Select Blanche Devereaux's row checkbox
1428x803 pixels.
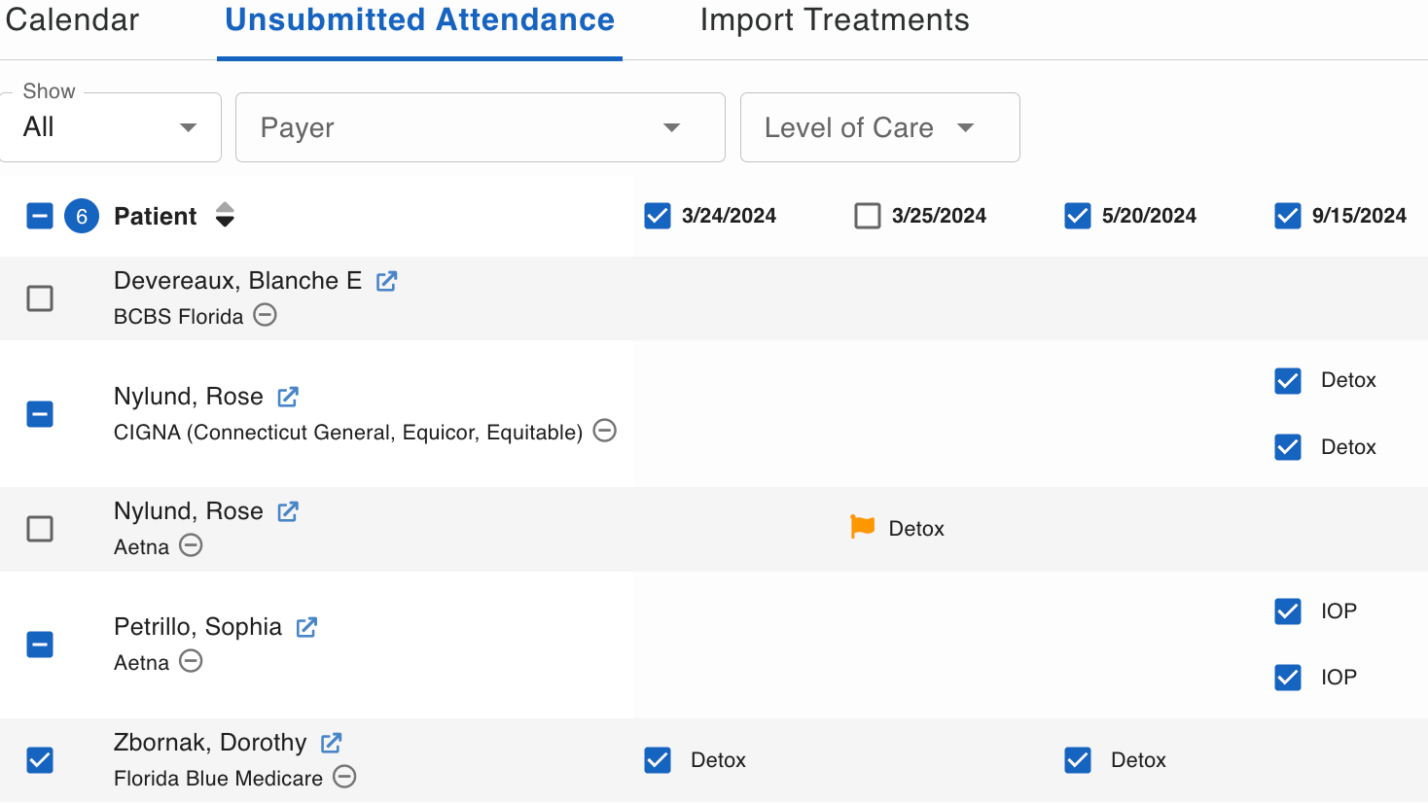(40, 298)
